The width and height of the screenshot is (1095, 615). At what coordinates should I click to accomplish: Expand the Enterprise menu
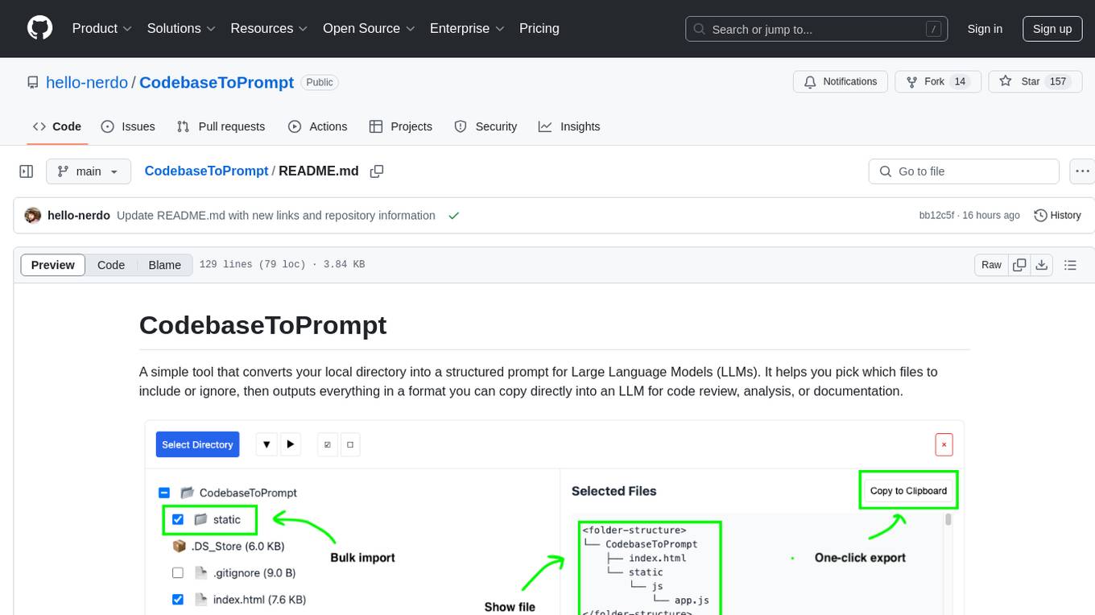(x=467, y=28)
